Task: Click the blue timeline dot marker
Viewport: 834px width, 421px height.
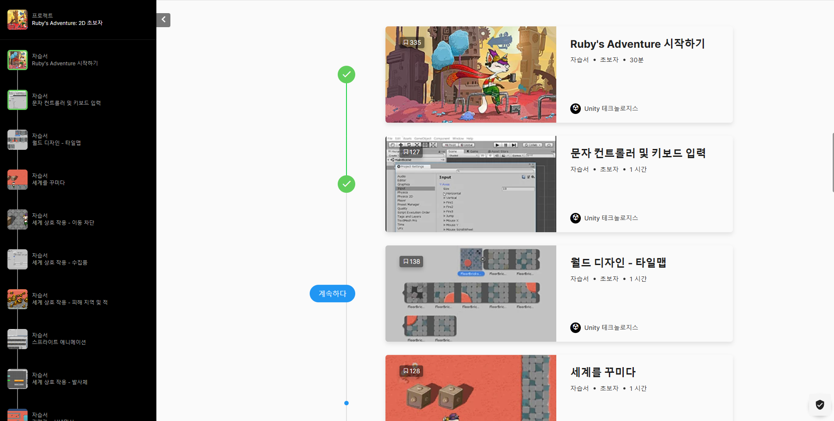Action: click(346, 403)
